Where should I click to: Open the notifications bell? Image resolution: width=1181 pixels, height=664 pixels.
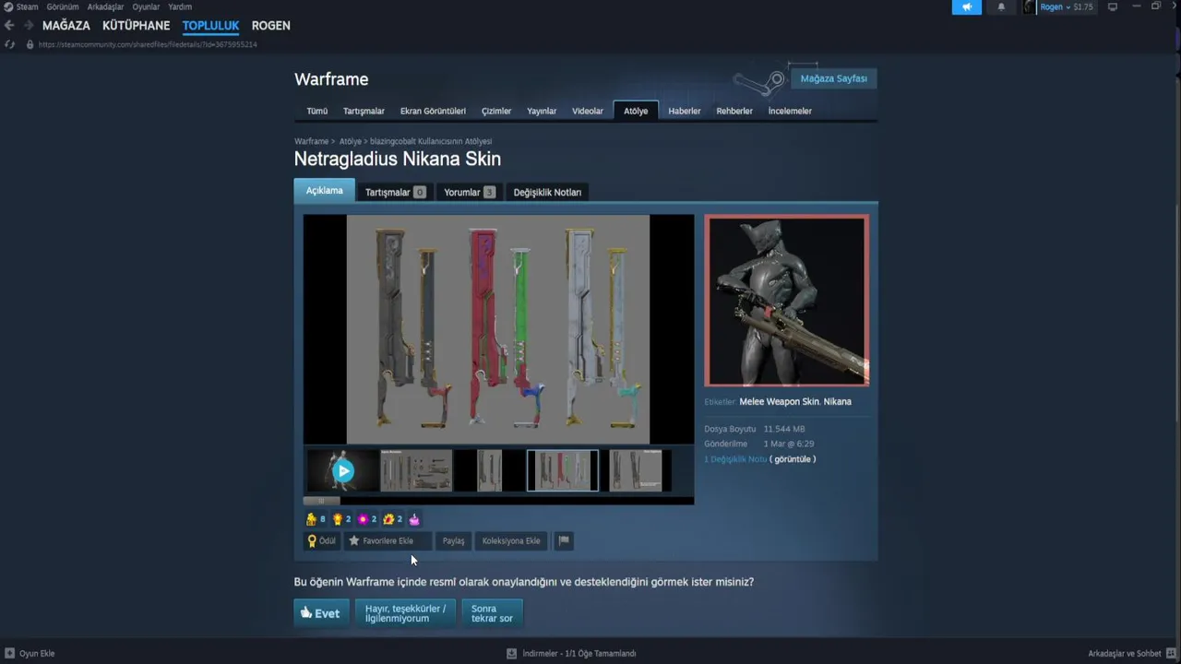pos(1001,6)
